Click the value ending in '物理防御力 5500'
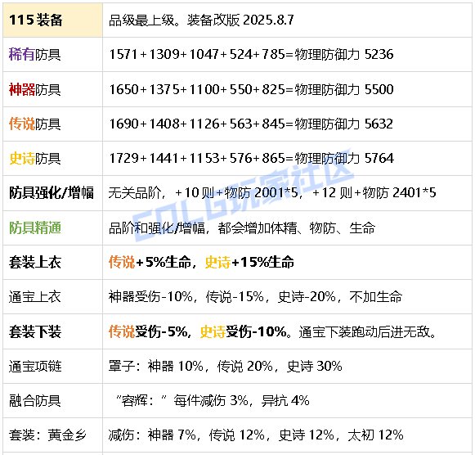 pos(251,89)
